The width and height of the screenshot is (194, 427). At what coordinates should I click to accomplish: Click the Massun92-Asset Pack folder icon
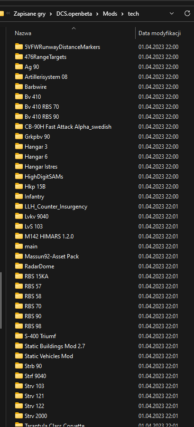[19, 256]
